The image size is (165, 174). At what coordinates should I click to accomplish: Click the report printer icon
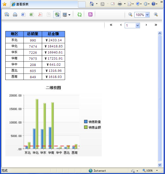click(x=15, y=15)
